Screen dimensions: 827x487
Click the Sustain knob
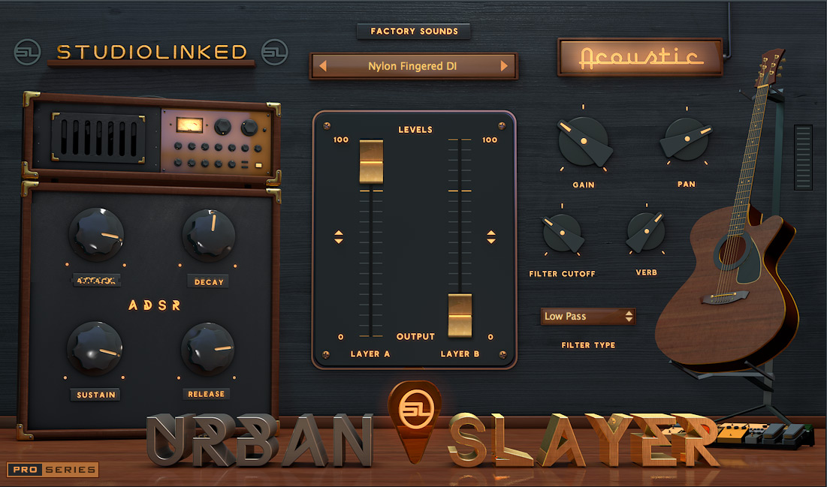click(95, 347)
